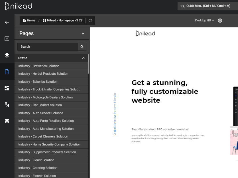
Task: Click the refresh icon beside page name
Action: [x=90, y=21]
